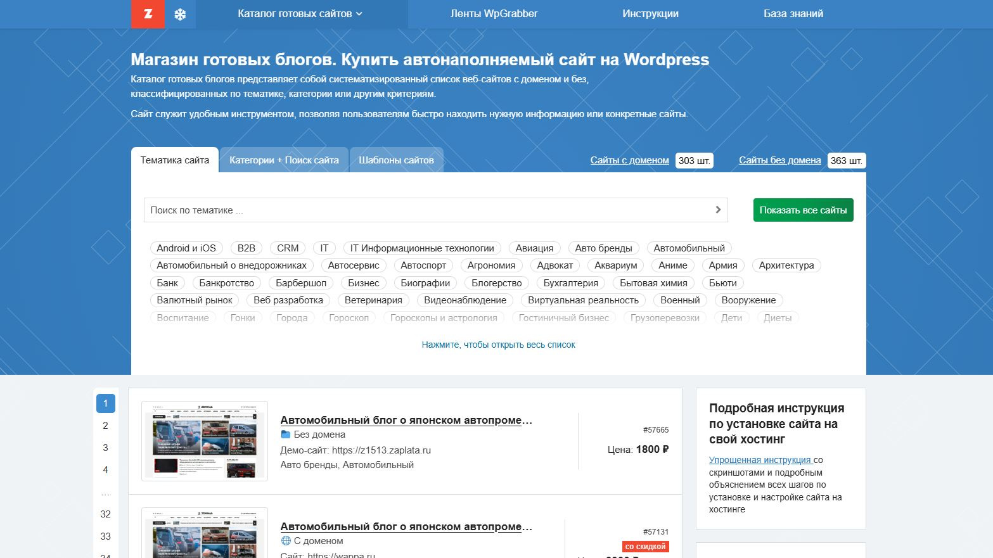Open Каталог готовых сайтов dropdown menu
This screenshot has height=558, width=993.
300,14
